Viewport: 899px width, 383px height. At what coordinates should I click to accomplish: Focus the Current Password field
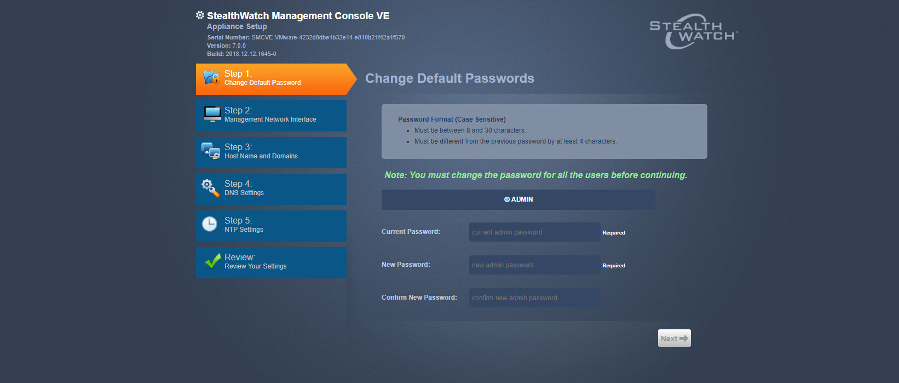(534, 232)
